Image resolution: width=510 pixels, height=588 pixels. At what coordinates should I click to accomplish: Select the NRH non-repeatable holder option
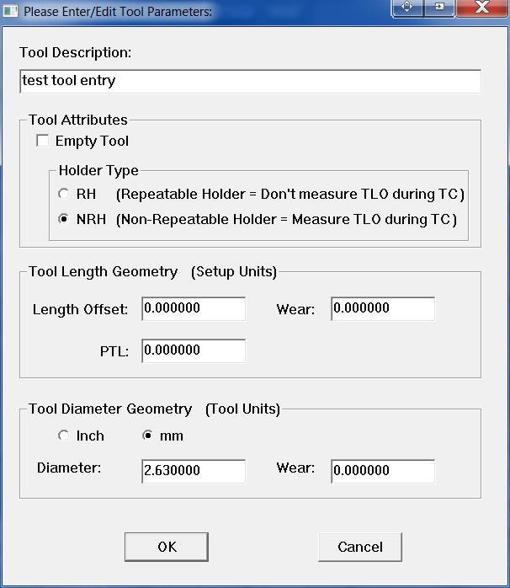pyautogui.click(x=63, y=219)
